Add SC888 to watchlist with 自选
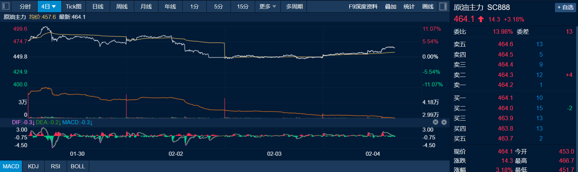 [x=565, y=7]
